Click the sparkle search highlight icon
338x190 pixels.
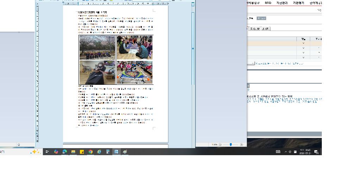point(35,152)
